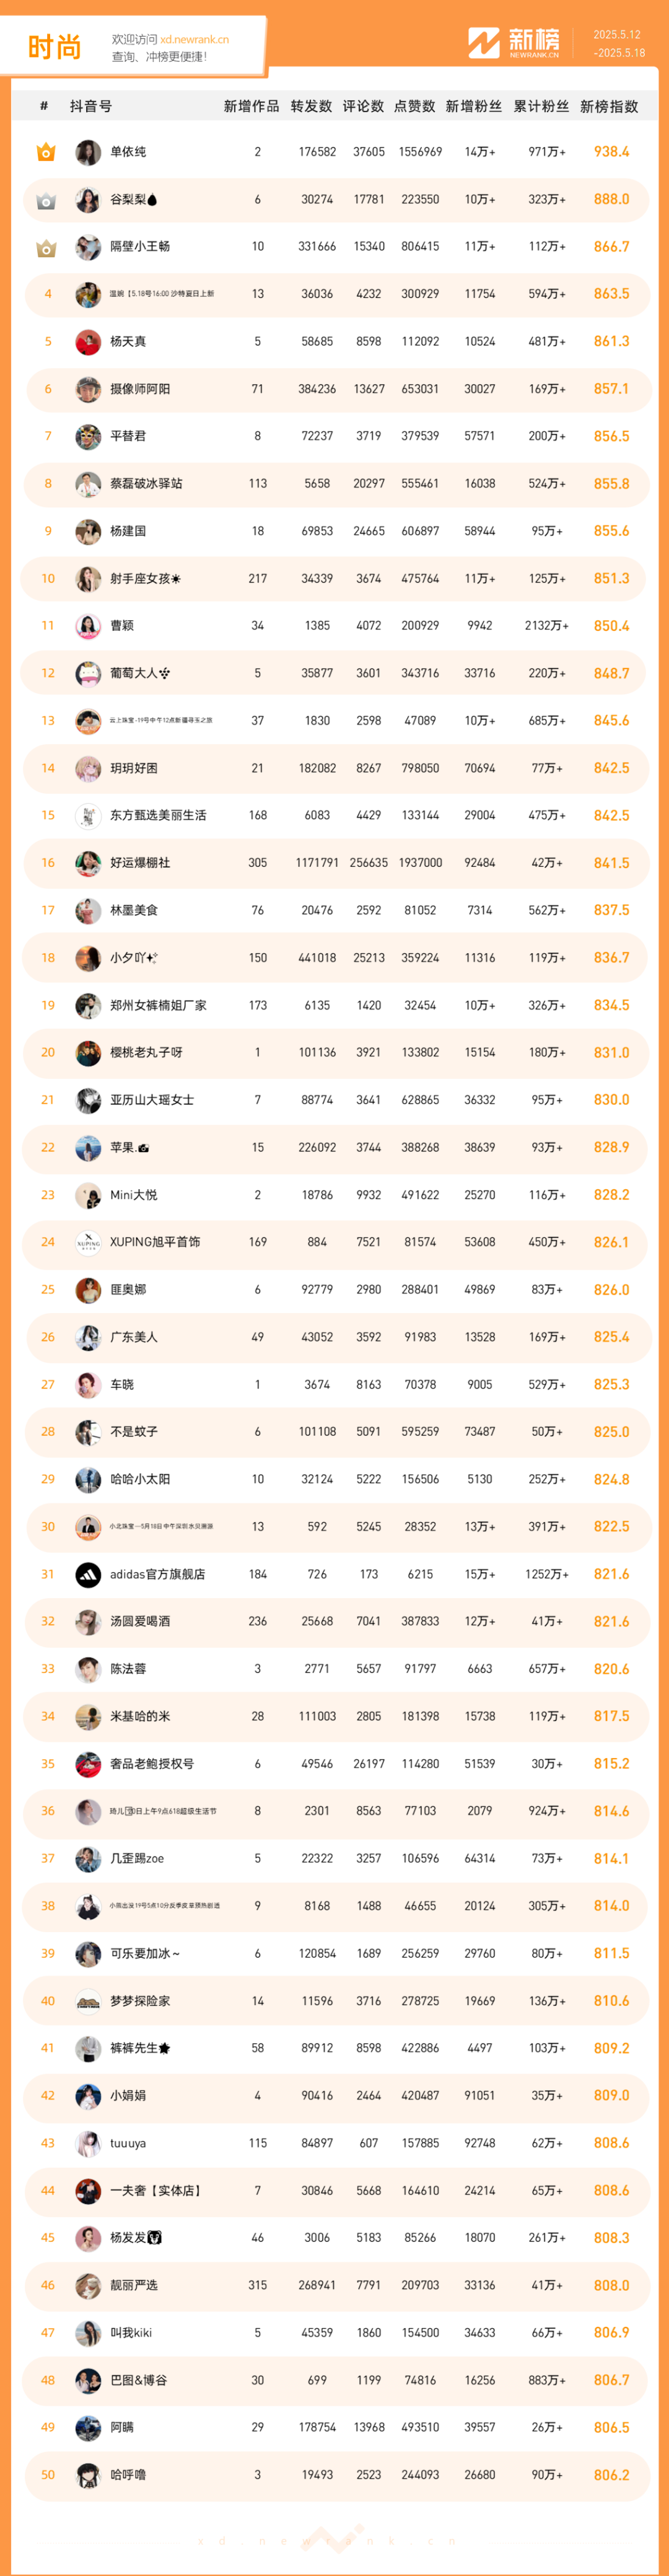669x2576 pixels.
Task: Click 好运爆棚社's index score 841.5
Action: (611, 863)
